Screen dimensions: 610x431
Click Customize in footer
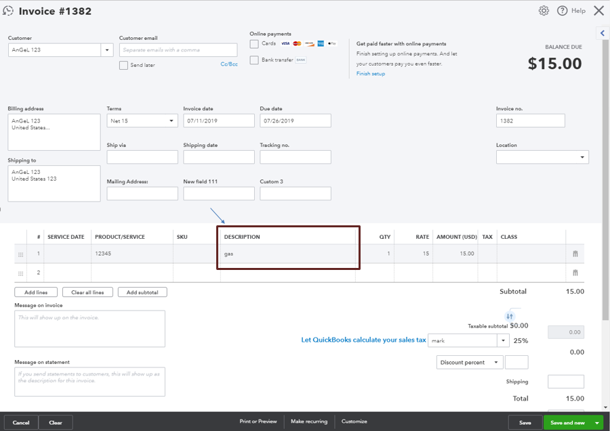(x=354, y=422)
